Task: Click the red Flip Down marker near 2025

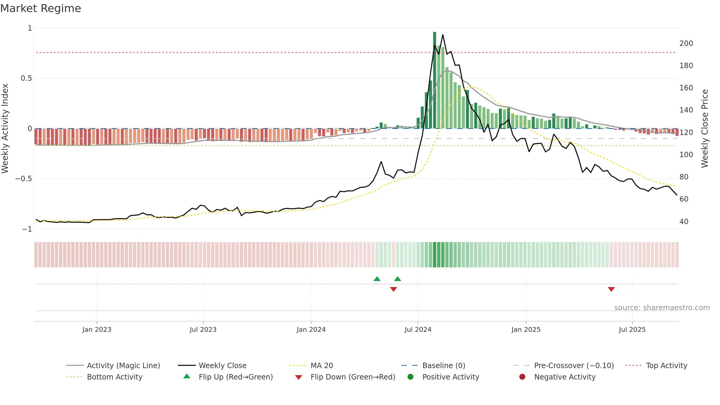Action: click(611, 289)
